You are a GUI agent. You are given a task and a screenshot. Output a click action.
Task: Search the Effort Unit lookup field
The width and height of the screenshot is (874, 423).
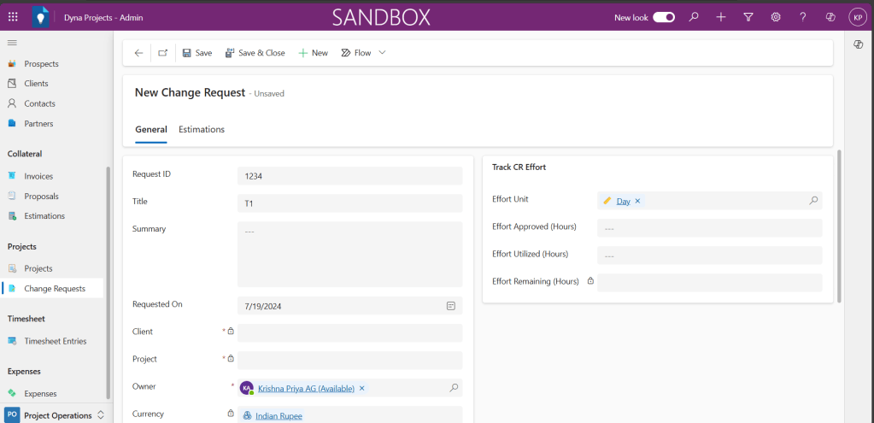813,201
